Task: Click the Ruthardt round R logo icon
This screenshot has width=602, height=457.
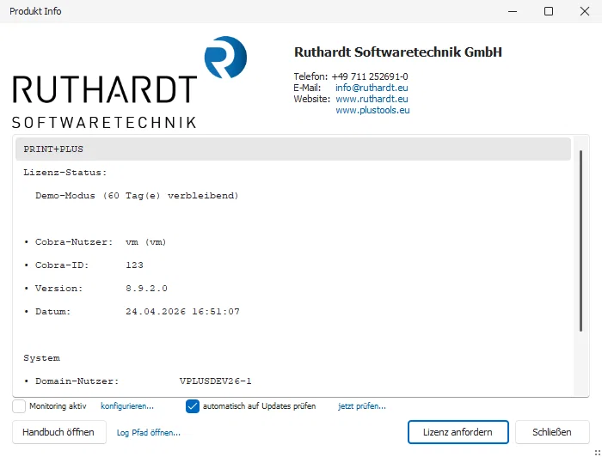Action: (225, 57)
